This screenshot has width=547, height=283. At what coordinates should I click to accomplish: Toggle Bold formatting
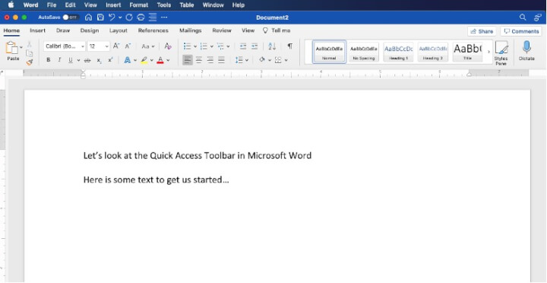48,60
